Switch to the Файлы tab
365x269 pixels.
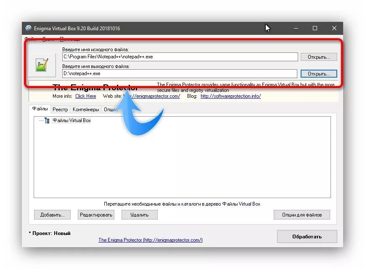point(40,109)
